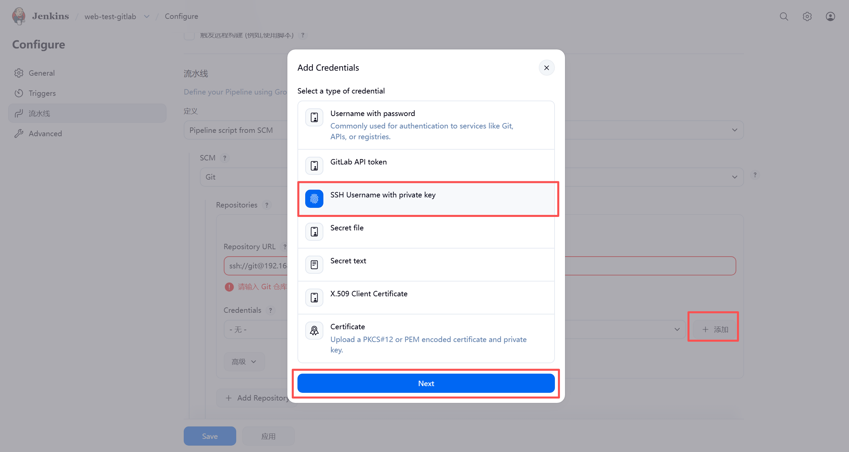Expand the web-test-gitlab breadcrumb dropdown
The height and width of the screenshot is (452, 849).
pyautogui.click(x=147, y=16)
